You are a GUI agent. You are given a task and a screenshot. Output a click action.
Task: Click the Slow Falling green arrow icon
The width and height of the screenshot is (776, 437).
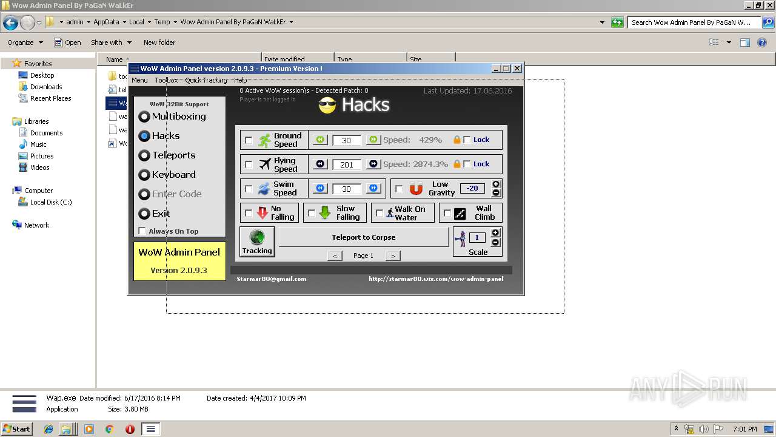coord(325,213)
